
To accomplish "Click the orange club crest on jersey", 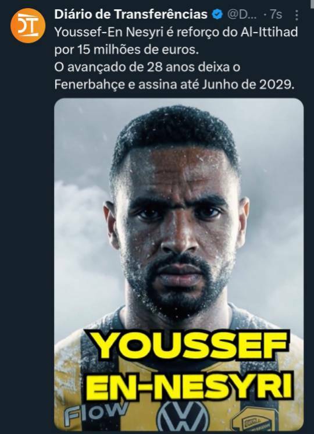I will click(251, 421).
